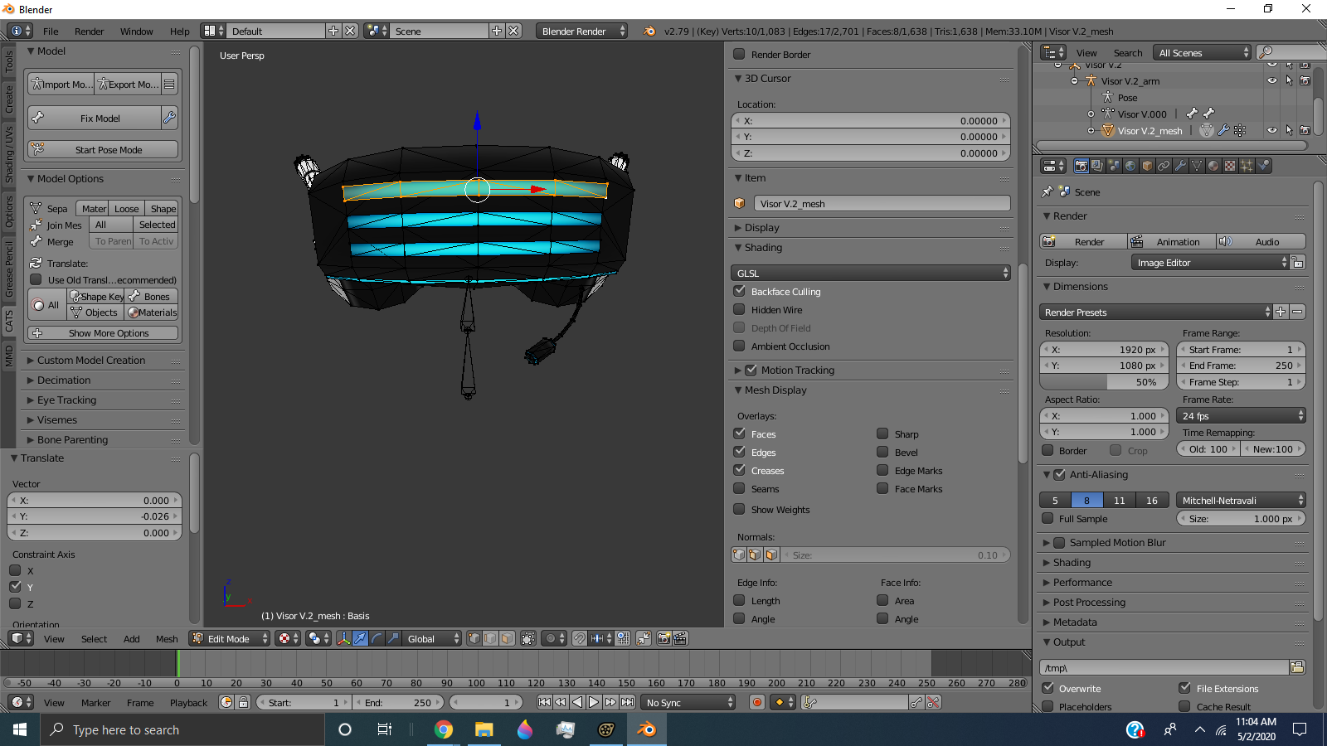Select vertex select mode in 3D view header

click(474, 638)
